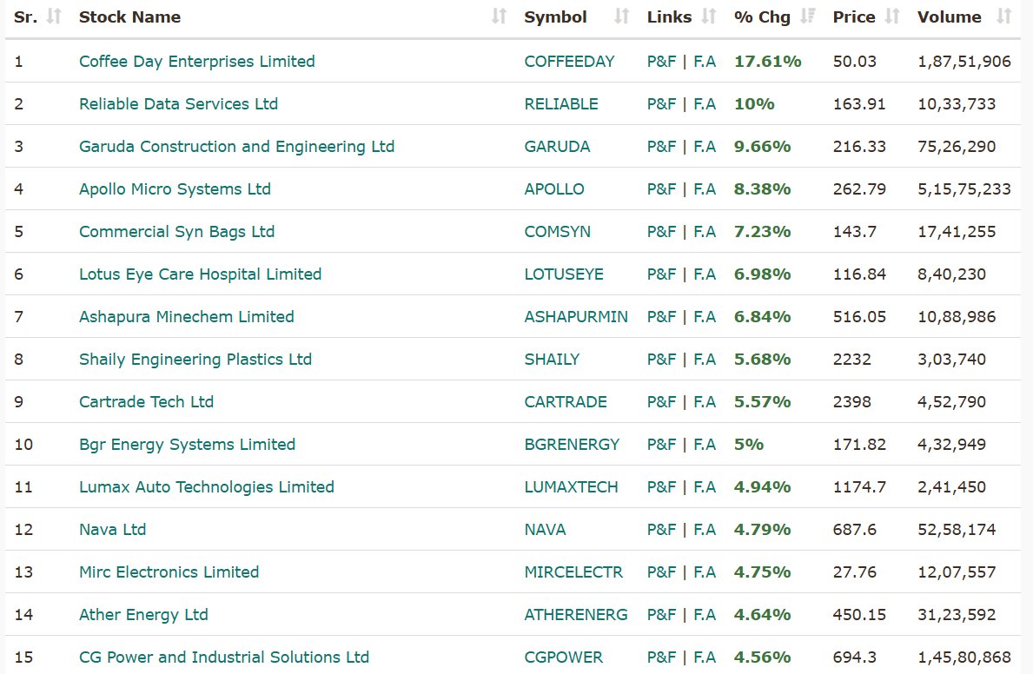The height and width of the screenshot is (674, 1033).
Task: Open F.A link for COFFEEDAY row
Action: pos(705,62)
